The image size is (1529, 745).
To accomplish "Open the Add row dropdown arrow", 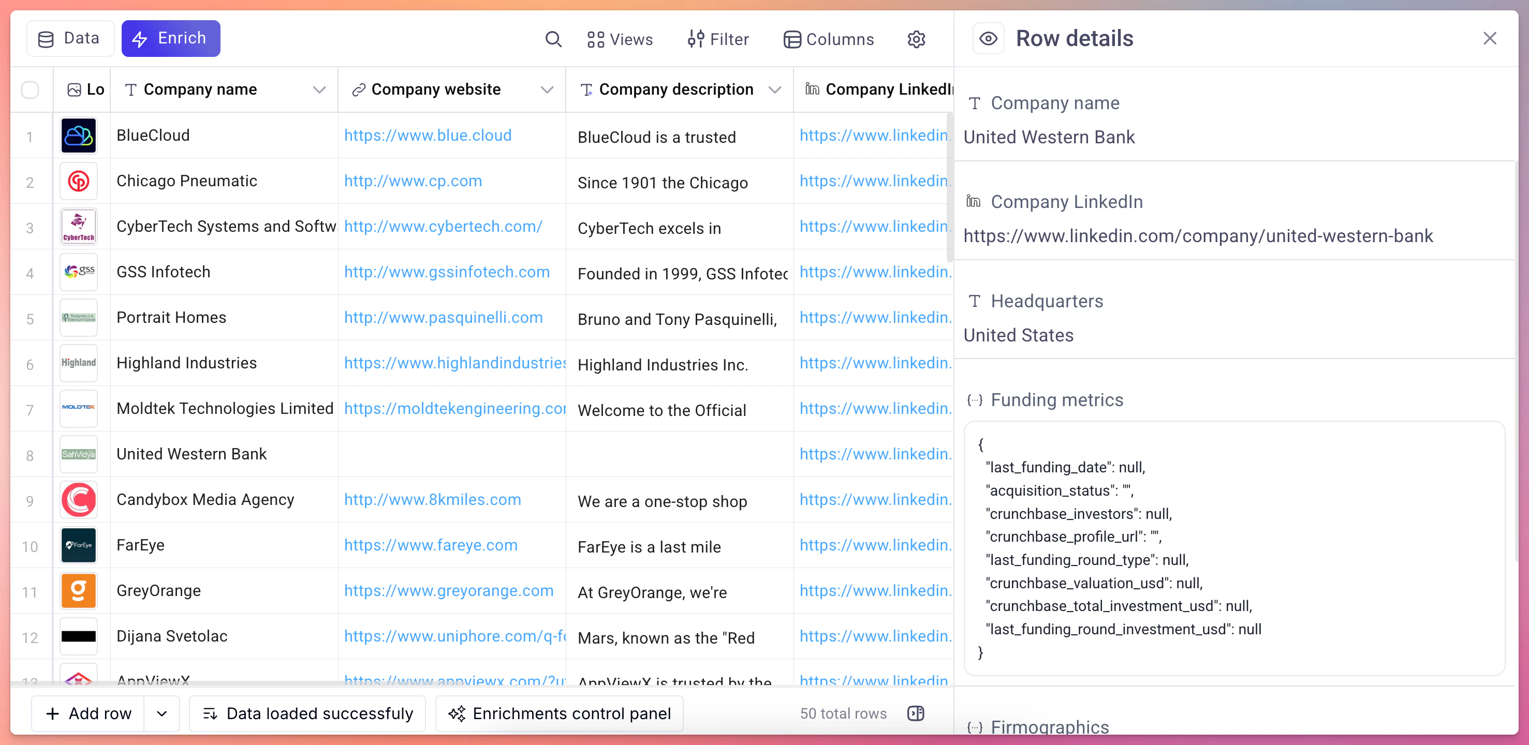I will 162,713.
